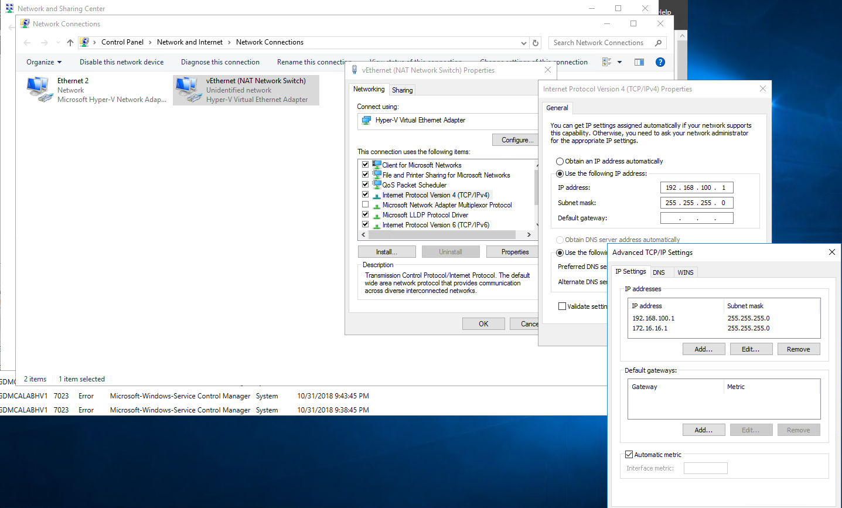Uncheck Internet Protocol Version 6 checkbox
842x508 pixels.
[366, 224]
